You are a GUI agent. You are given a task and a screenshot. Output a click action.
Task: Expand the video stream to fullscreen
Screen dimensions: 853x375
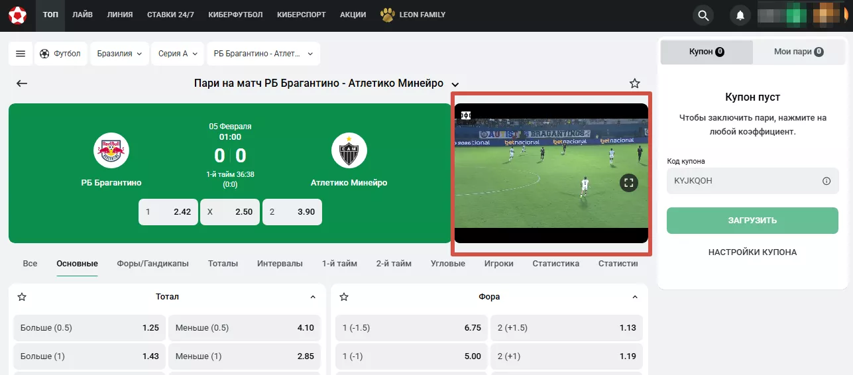coord(629,183)
